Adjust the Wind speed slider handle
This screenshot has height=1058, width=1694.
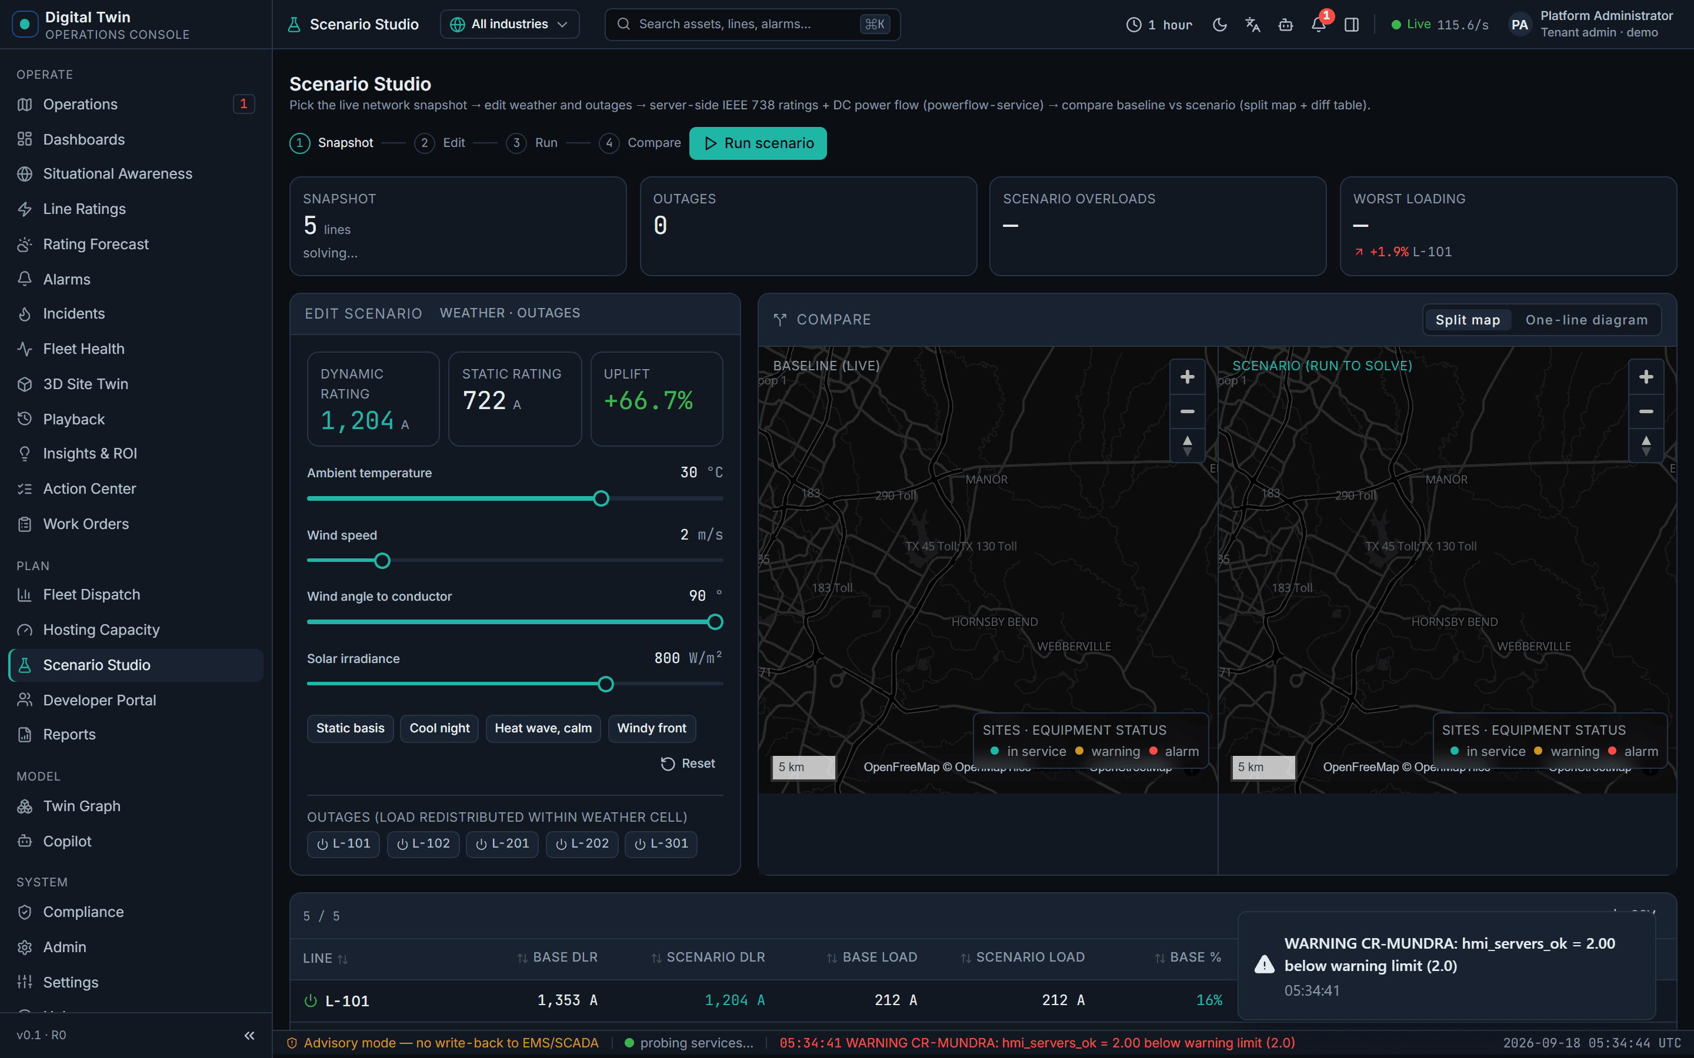382,561
